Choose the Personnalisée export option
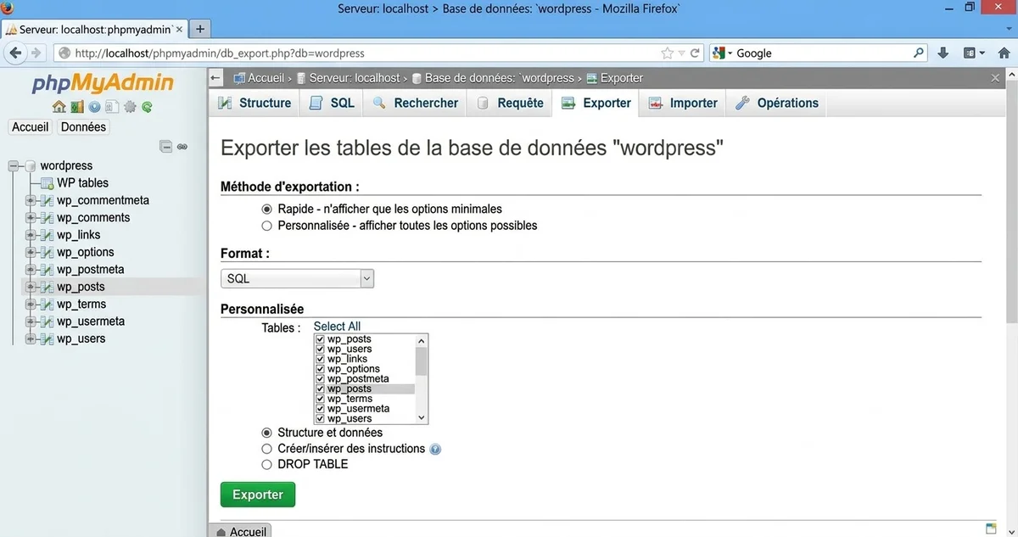This screenshot has height=537, width=1018. [266, 225]
